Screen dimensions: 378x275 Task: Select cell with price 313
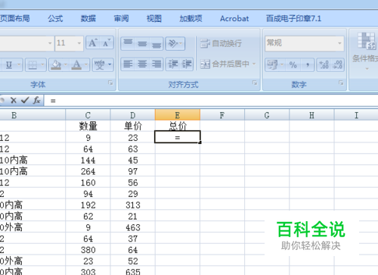[133, 205]
